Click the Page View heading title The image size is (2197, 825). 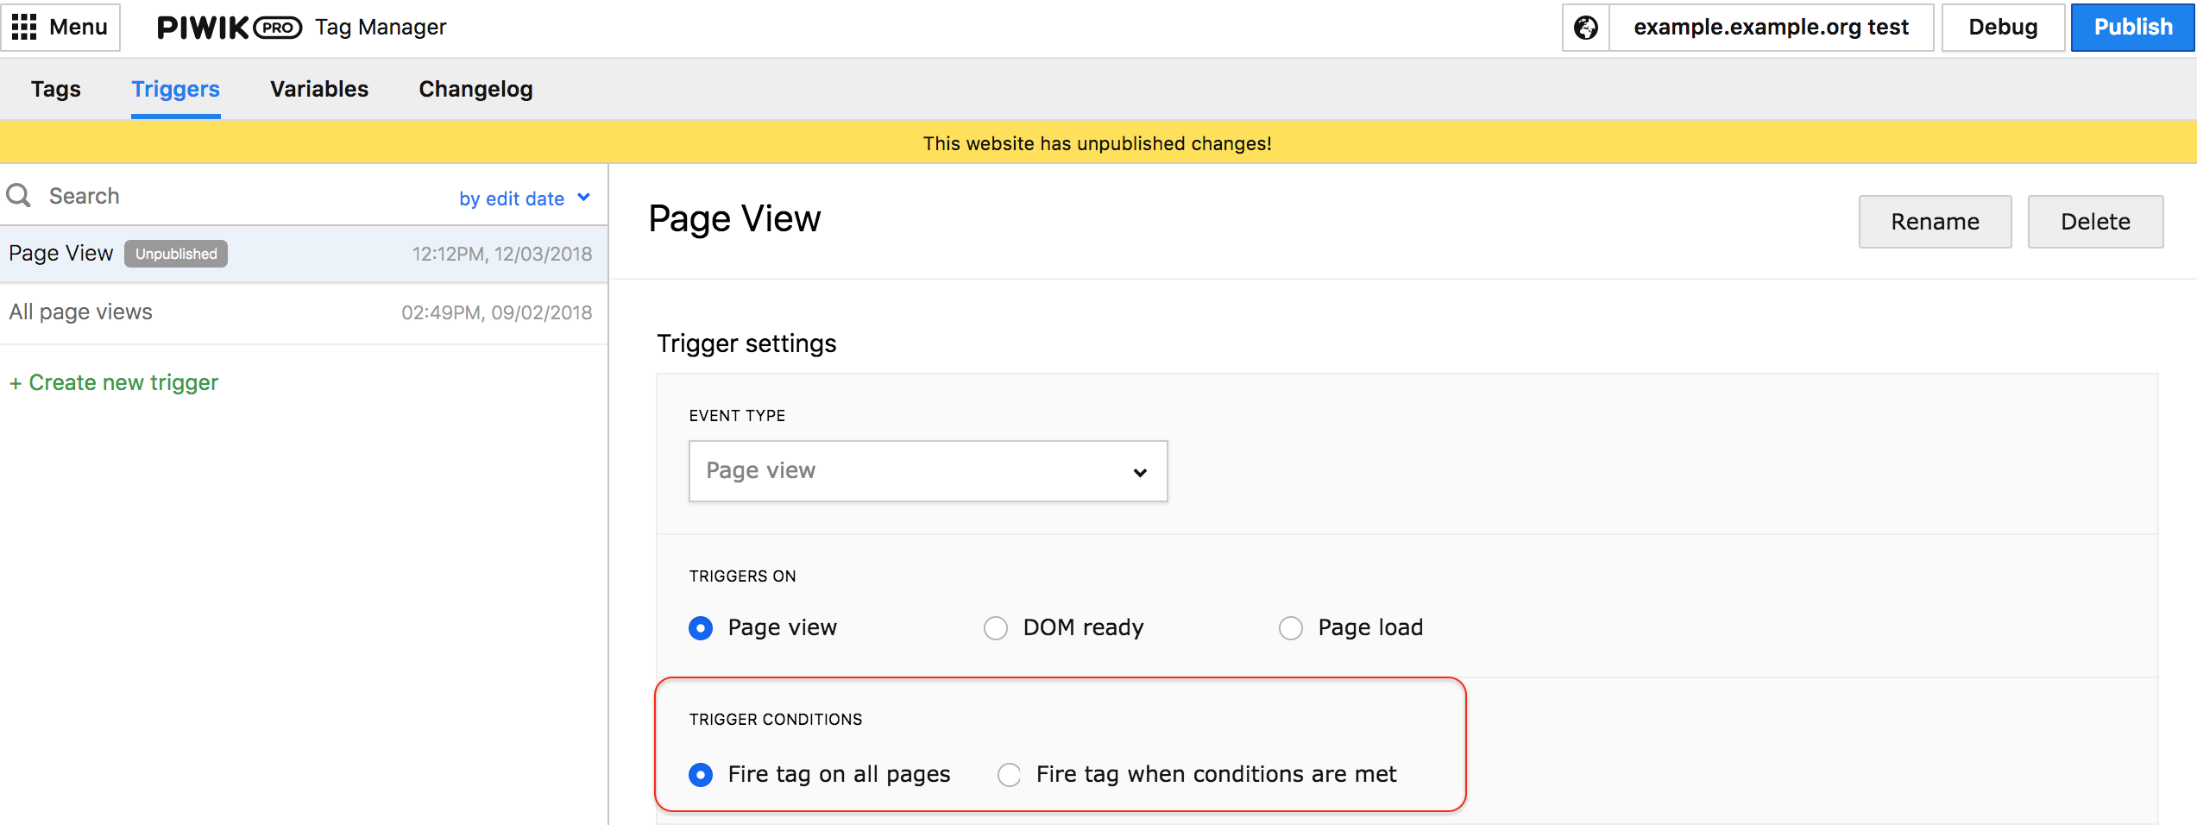(734, 218)
